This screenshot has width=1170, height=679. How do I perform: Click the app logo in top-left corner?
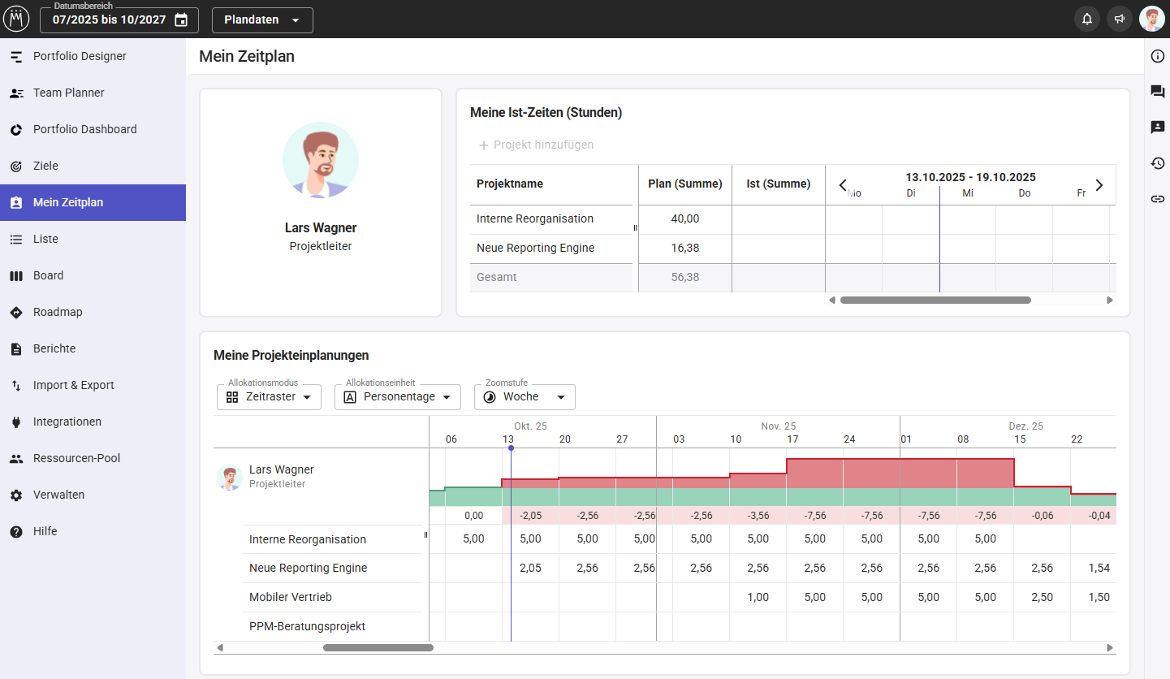(16, 19)
